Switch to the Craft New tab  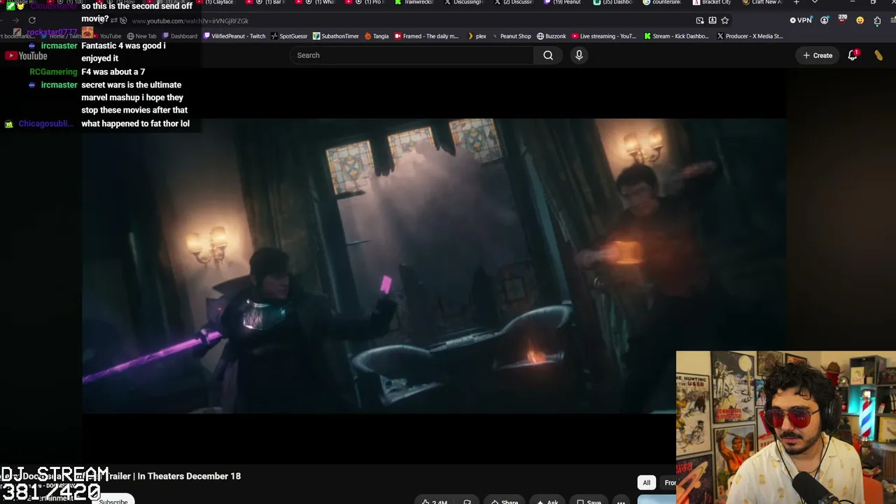click(762, 3)
